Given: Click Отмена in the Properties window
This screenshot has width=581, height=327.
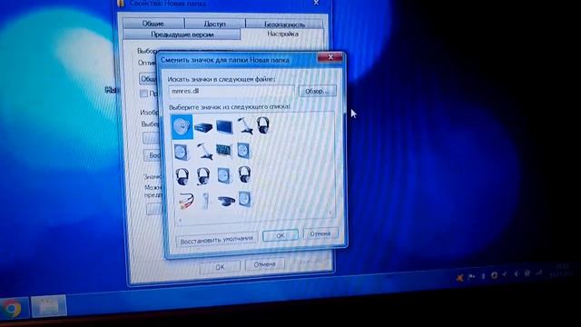Looking at the screenshot, I should pos(264,264).
